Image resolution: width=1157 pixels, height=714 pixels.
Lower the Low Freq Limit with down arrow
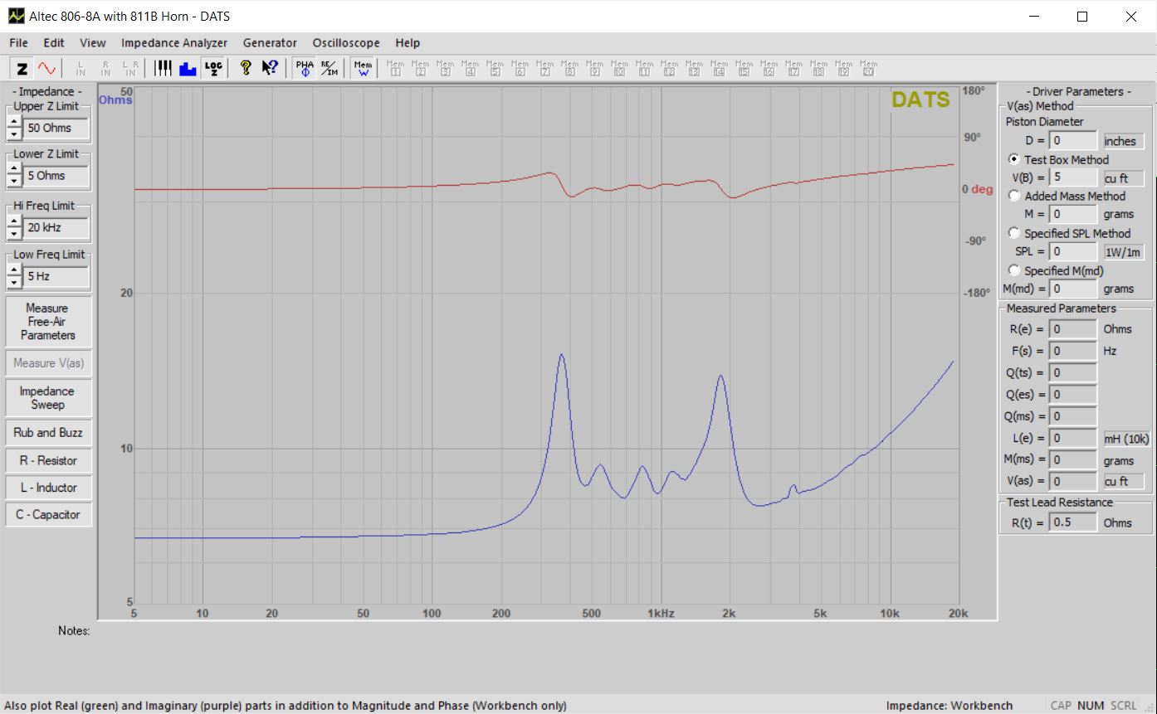(14, 282)
